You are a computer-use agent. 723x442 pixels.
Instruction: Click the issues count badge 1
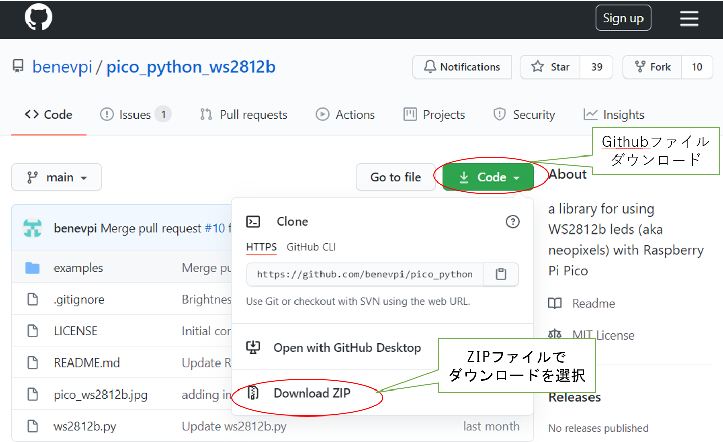(164, 115)
